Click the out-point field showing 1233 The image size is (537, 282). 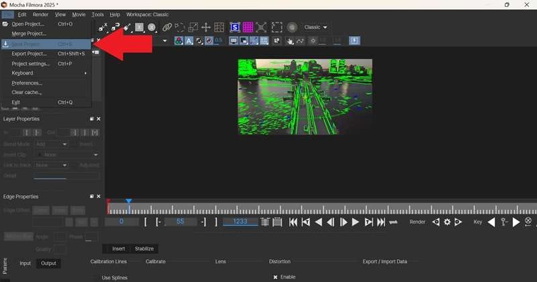click(240, 222)
